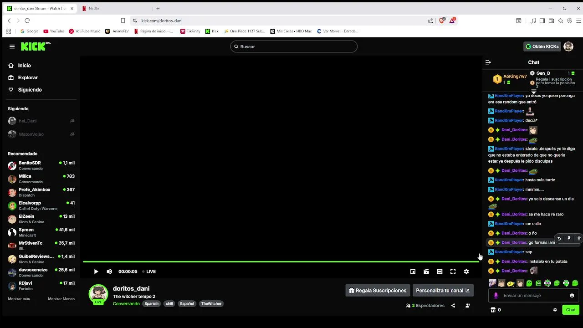
Task: Click the Conversando category link
Action: coord(126,304)
